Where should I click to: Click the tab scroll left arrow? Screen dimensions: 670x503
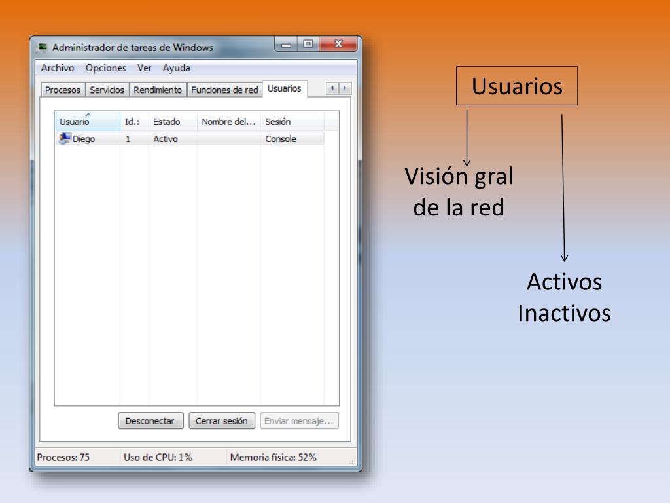(332, 88)
